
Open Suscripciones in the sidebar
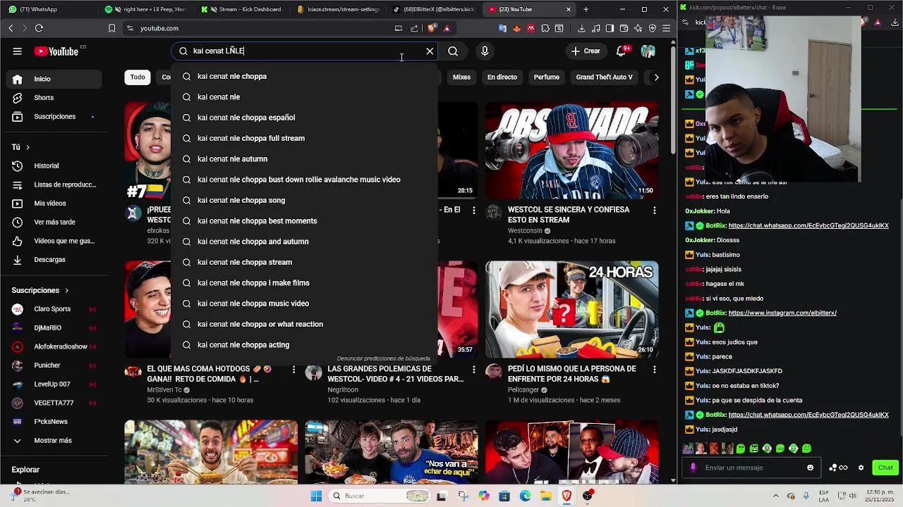pos(54,116)
